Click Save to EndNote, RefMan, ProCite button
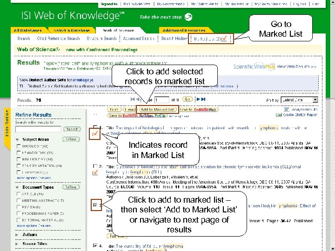The height and width of the screenshot is (251, 335). click(x=137, y=115)
